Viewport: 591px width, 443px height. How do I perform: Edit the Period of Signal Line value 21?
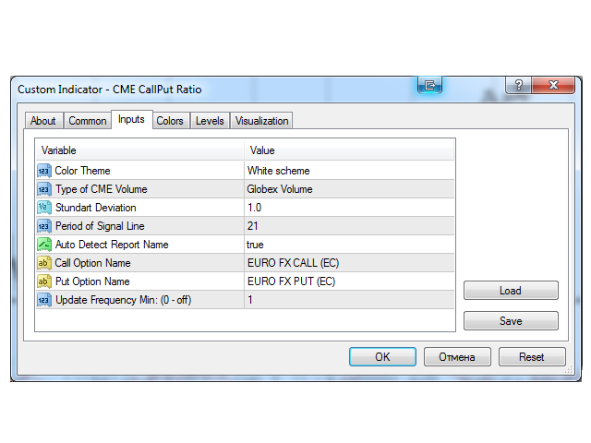349,226
